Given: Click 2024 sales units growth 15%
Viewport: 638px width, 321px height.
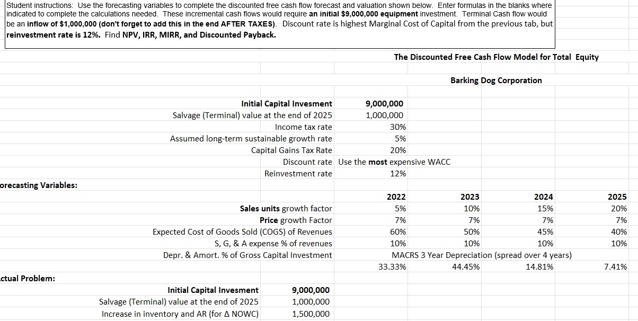Looking at the screenshot, I should tap(545, 208).
